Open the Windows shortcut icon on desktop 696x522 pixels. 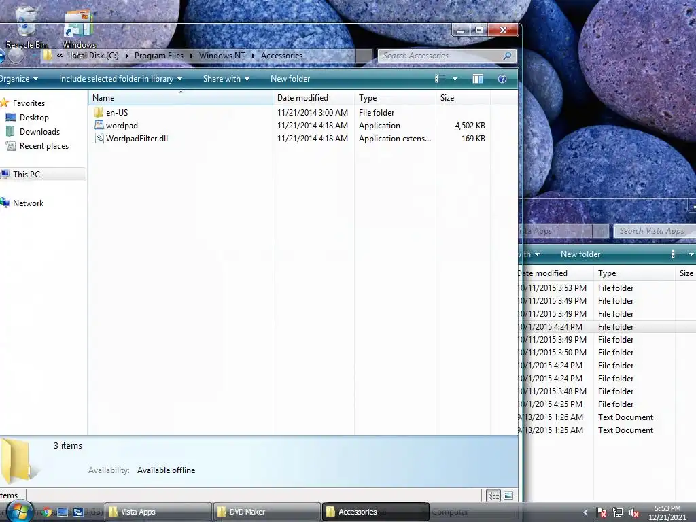(79, 27)
